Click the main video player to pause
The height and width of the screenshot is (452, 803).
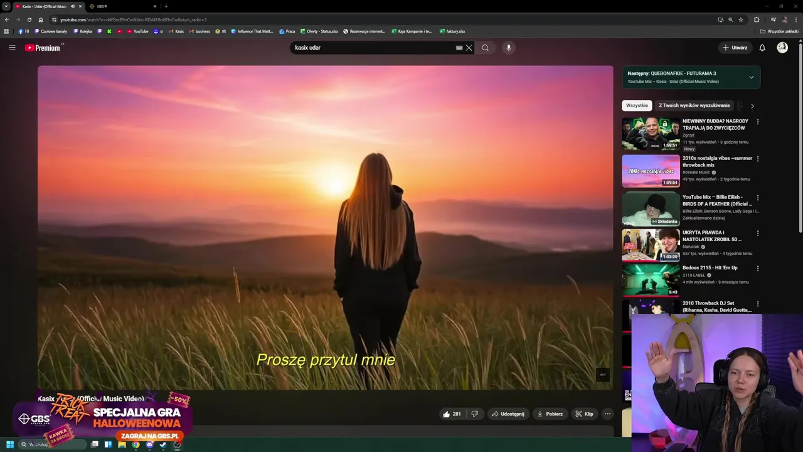pyautogui.click(x=325, y=227)
